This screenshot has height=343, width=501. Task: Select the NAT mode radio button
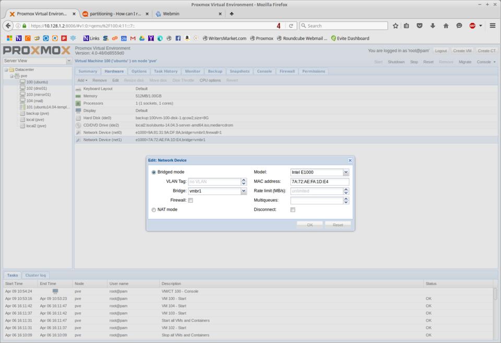[x=153, y=210]
